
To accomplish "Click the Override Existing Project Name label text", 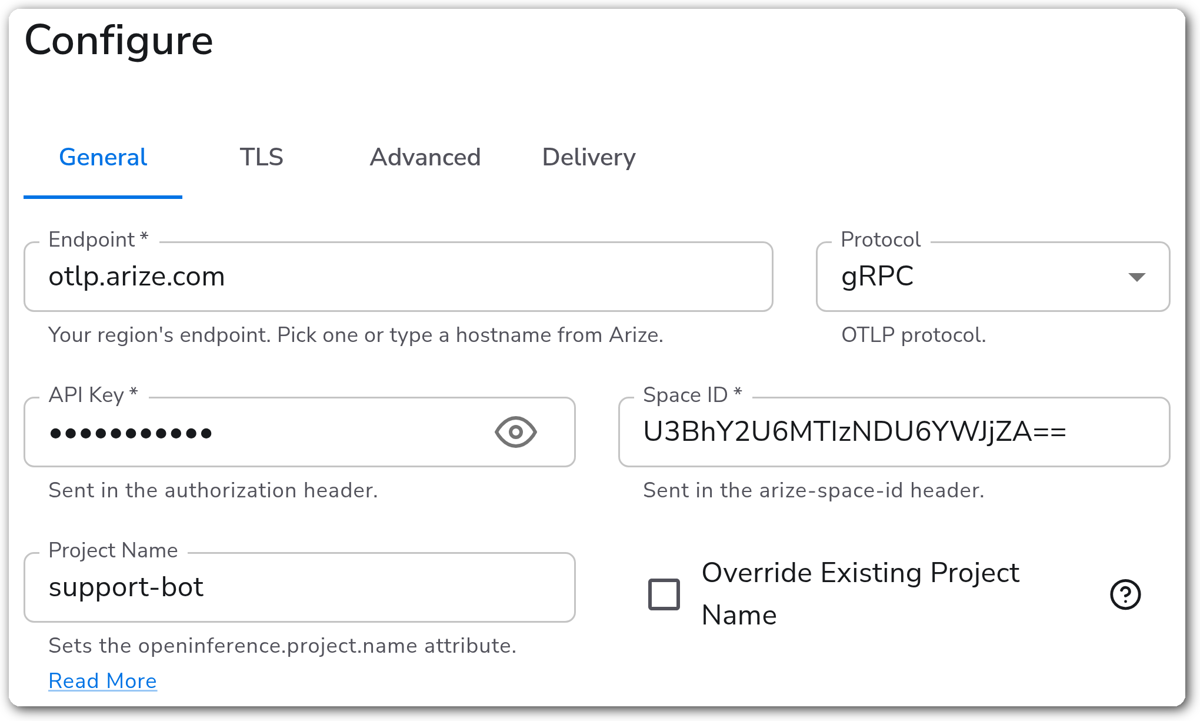I will (860, 594).
